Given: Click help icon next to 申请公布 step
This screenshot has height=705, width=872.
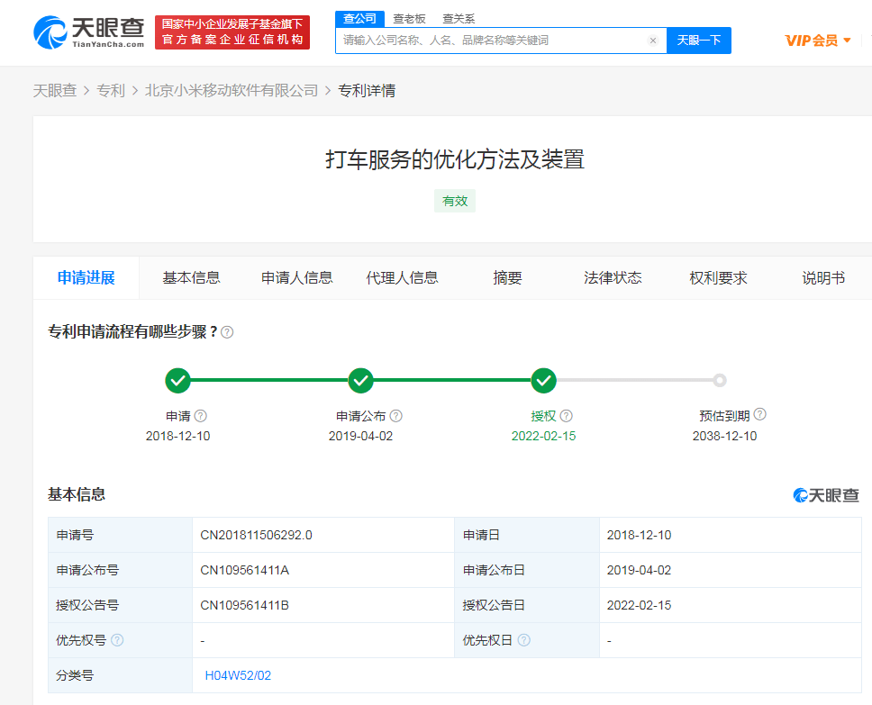Looking at the screenshot, I should click(396, 416).
